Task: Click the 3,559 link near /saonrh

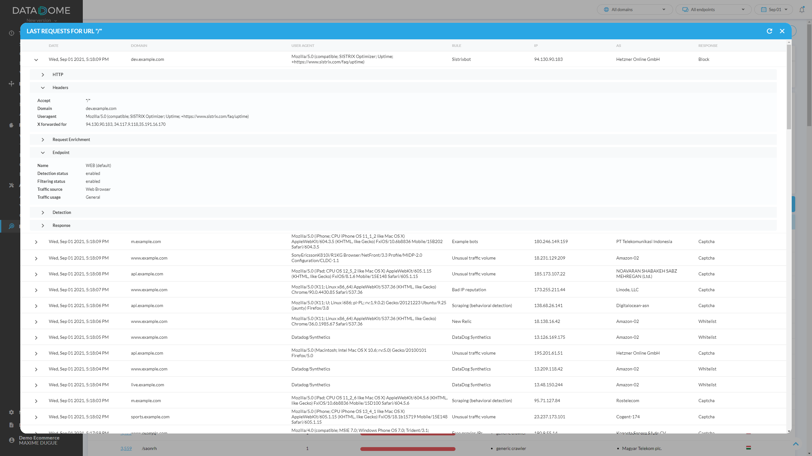Action: pos(126,448)
